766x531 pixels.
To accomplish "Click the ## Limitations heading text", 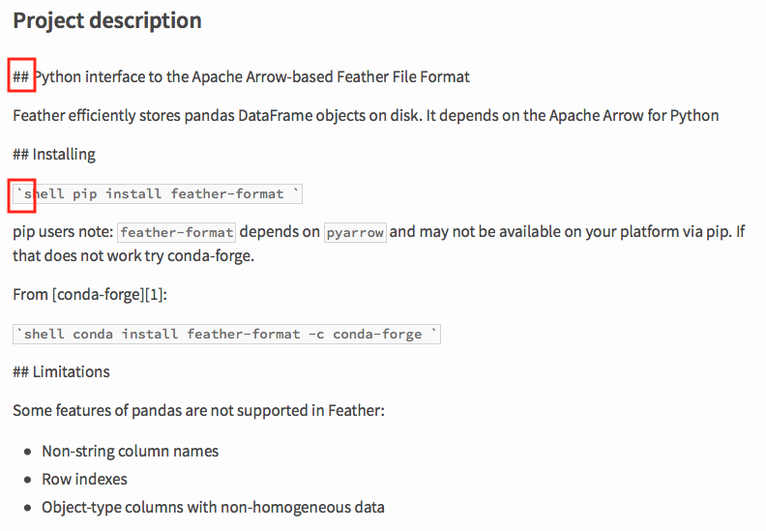I will [x=62, y=372].
